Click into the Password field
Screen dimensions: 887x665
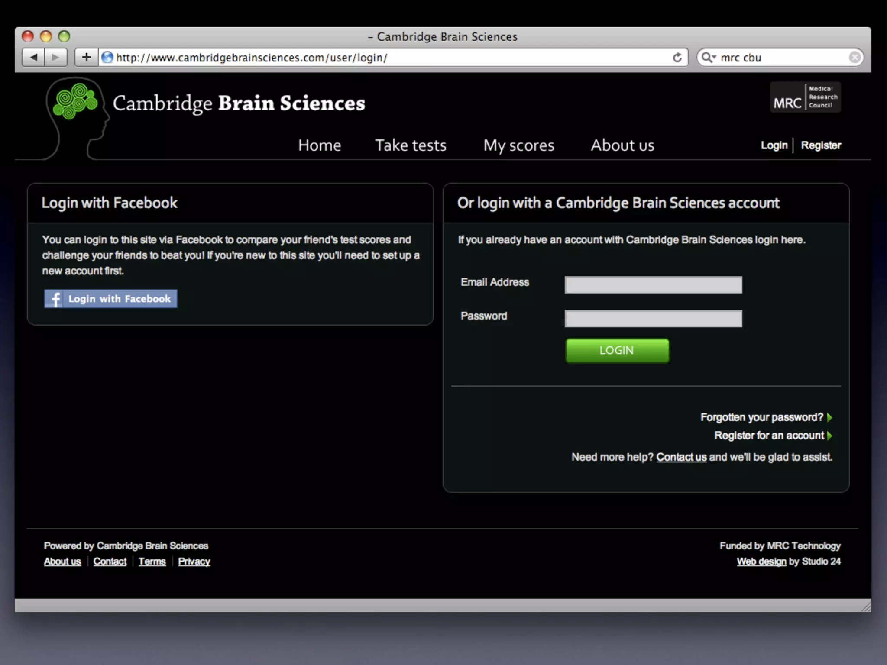pos(653,319)
